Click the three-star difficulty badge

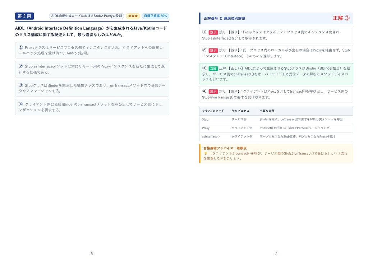[x=133, y=16]
